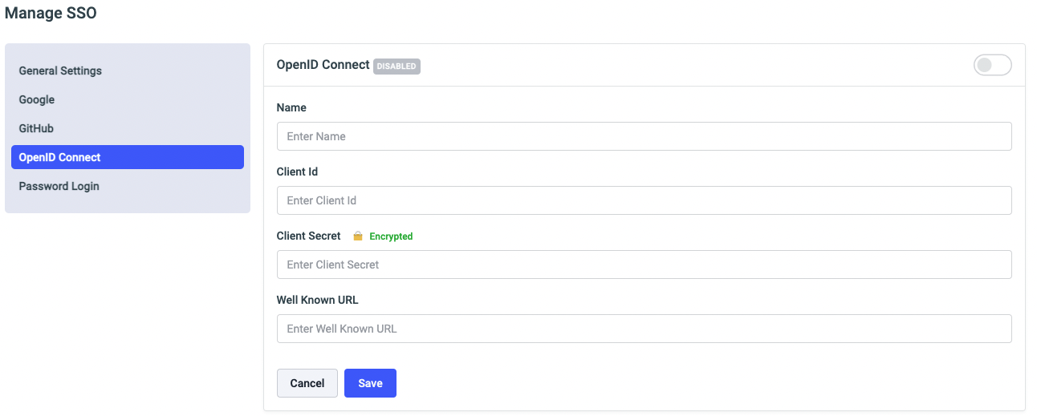This screenshot has height=416, width=1037.
Task: Click the green Encrypted label
Action: coord(391,236)
